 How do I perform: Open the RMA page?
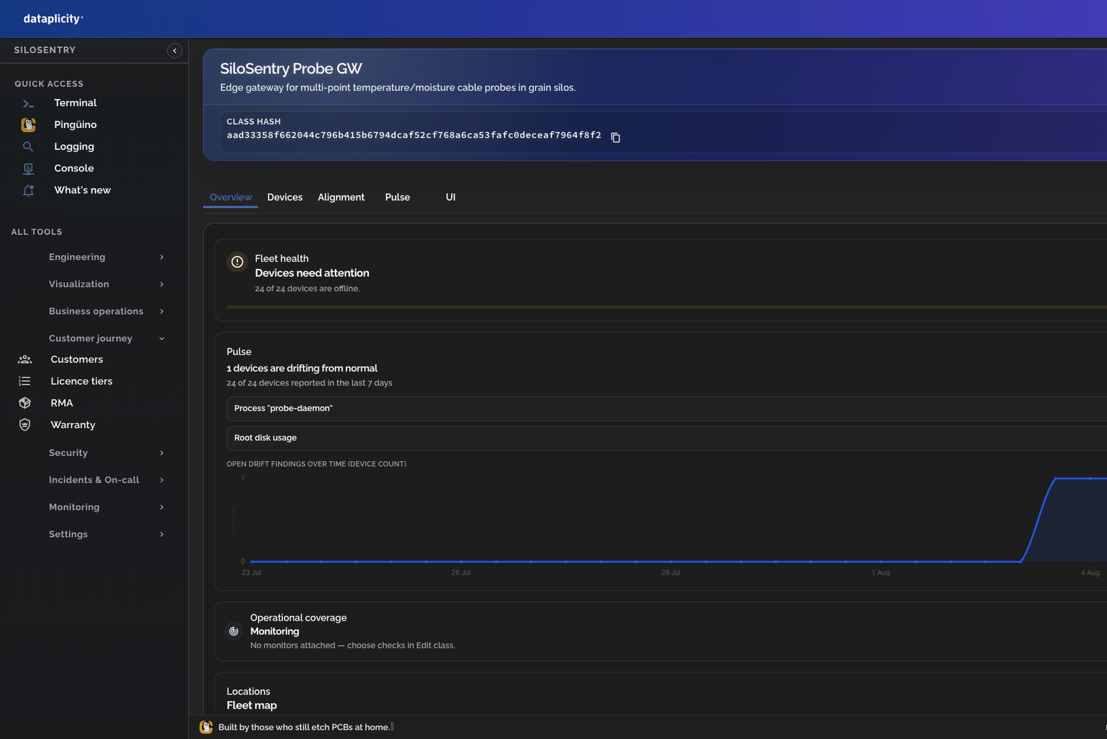[62, 403]
